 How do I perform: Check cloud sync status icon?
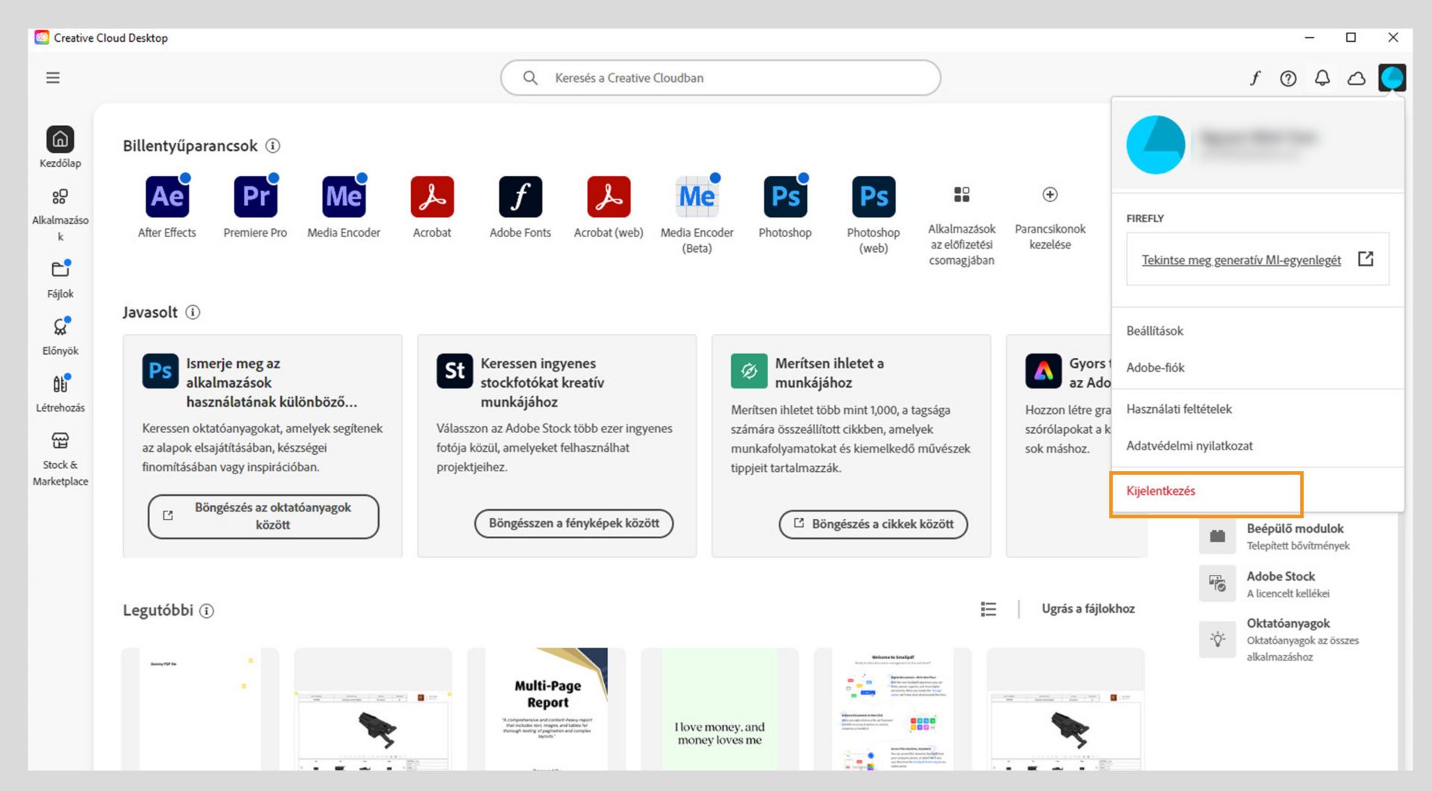1357,78
